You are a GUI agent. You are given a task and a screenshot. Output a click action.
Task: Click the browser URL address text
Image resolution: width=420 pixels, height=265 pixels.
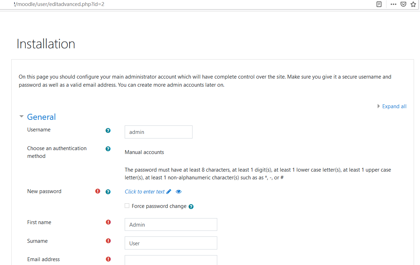pyautogui.click(x=59, y=4)
